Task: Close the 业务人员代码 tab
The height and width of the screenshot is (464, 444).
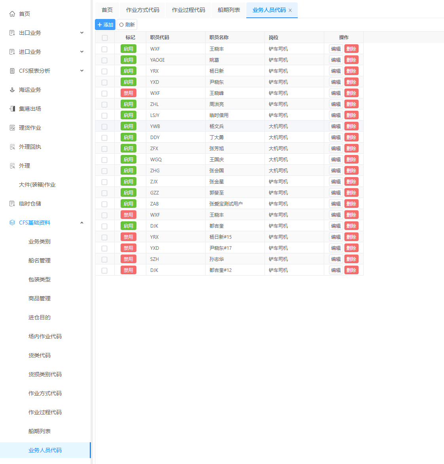Action: coord(290,10)
